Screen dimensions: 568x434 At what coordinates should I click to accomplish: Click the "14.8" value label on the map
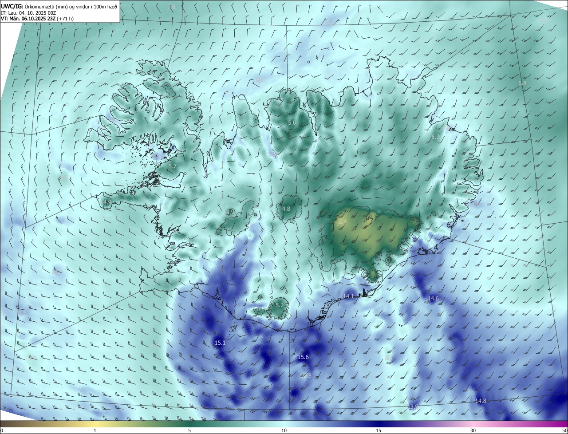pyautogui.click(x=481, y=401)
